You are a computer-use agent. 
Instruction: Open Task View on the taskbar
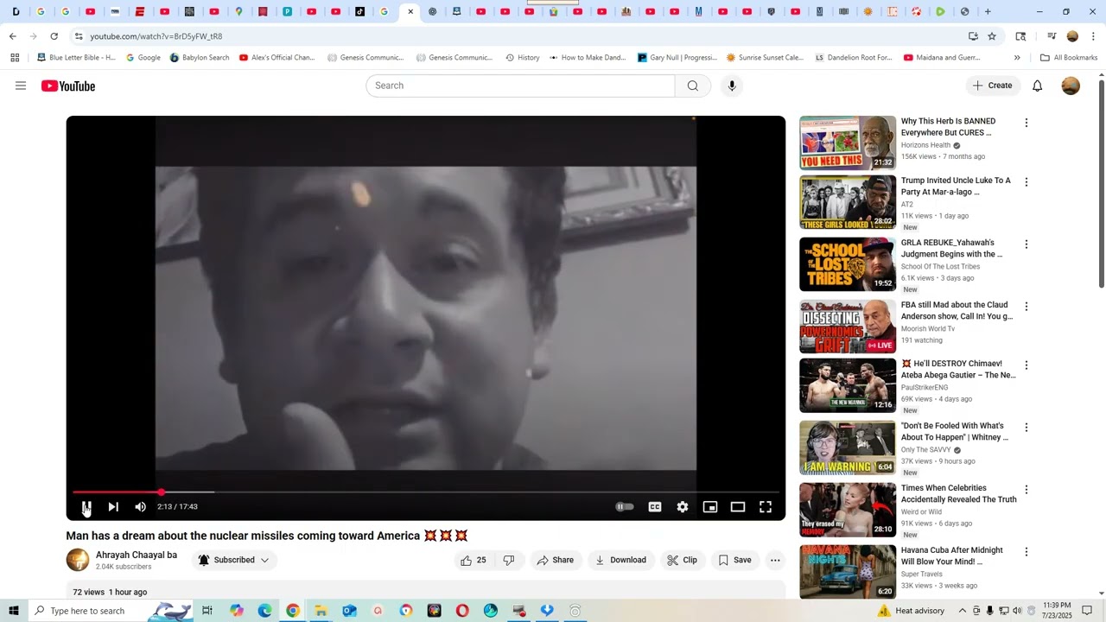207,611
